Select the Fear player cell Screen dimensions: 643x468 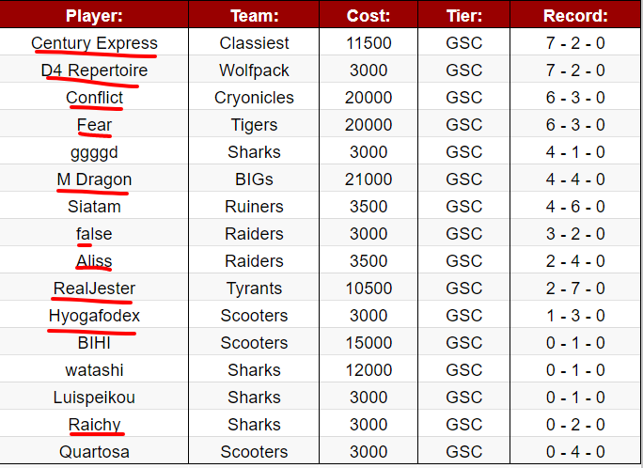pos(94,125)
